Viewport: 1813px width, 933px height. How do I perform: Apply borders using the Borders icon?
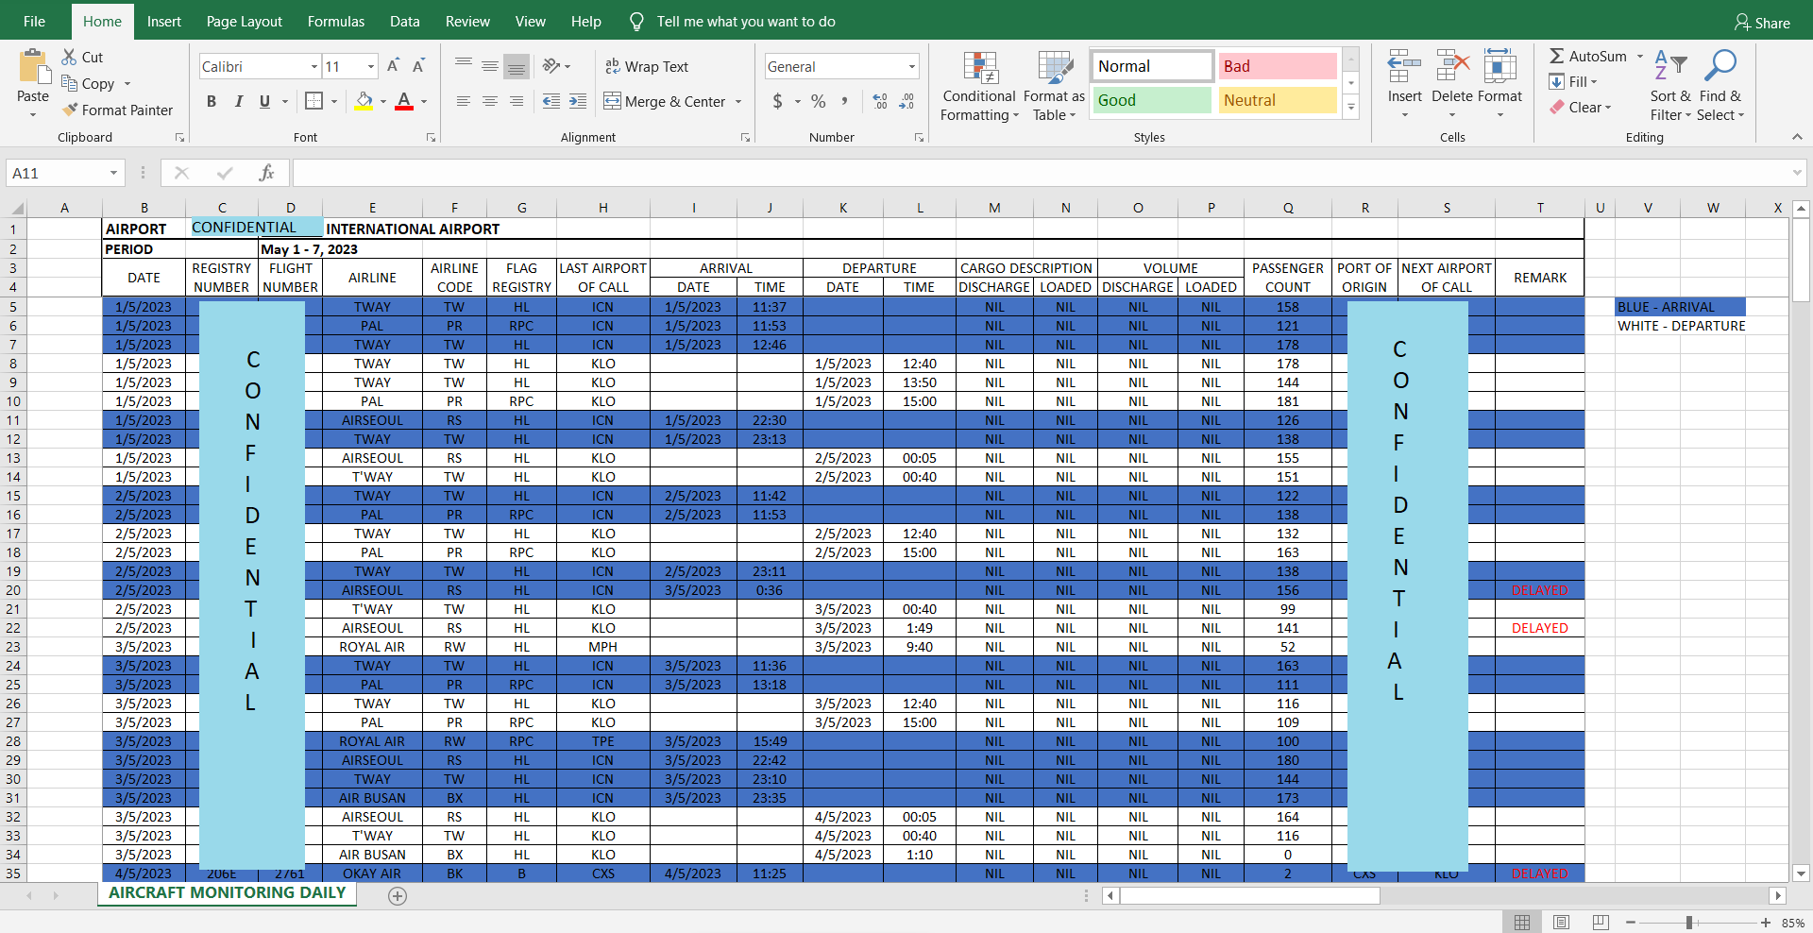tap(314, 101)
